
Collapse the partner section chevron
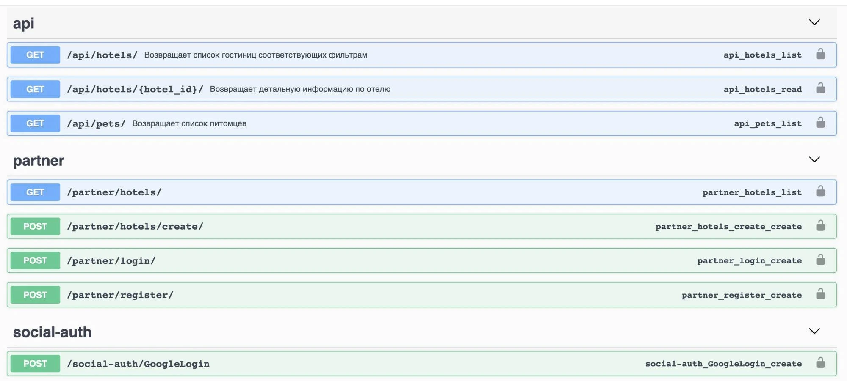click(814, 159)
